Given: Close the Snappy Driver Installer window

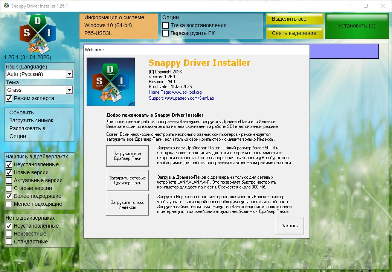Looking at the screenshot, I should point(383,6).
